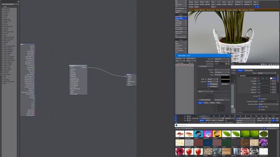Open the Layer Type dropdown
The image size is (280, 157).
coord(222,59)
